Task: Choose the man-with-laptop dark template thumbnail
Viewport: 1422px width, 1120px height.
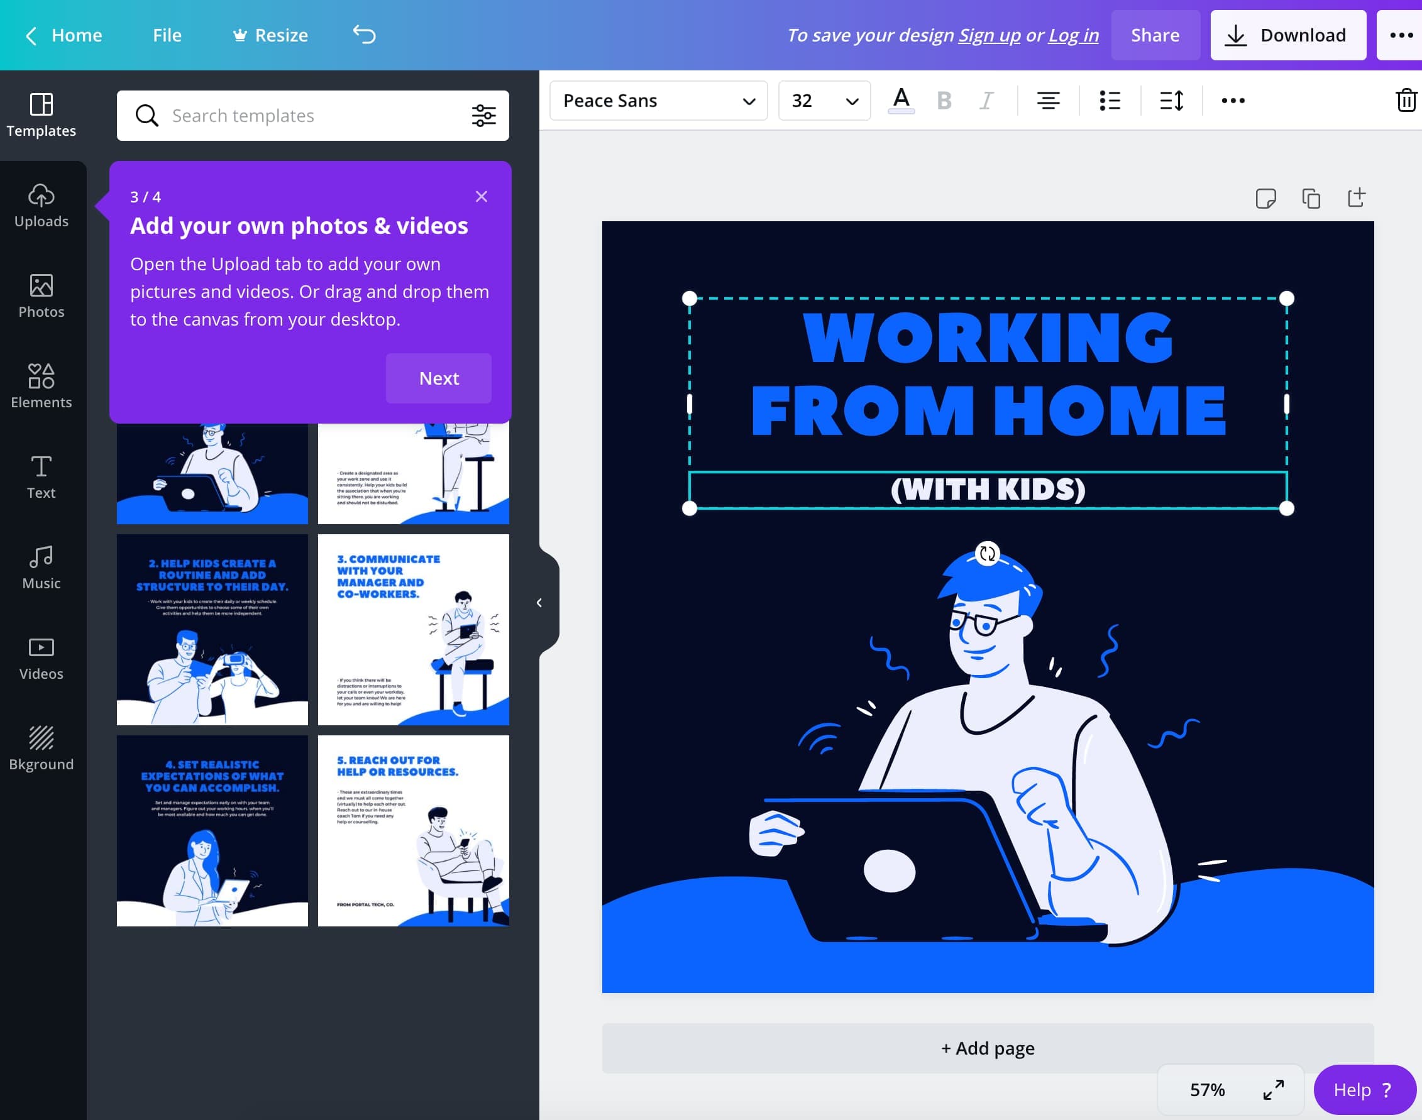Action: click(x=212, y=473)
